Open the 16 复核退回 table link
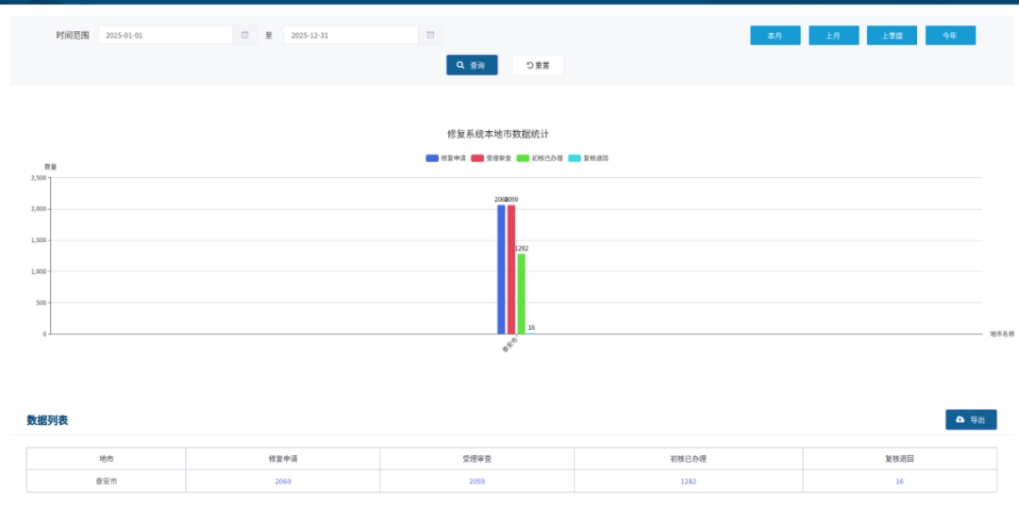This screenshot has width=1019, height=506. pos(899,482)
